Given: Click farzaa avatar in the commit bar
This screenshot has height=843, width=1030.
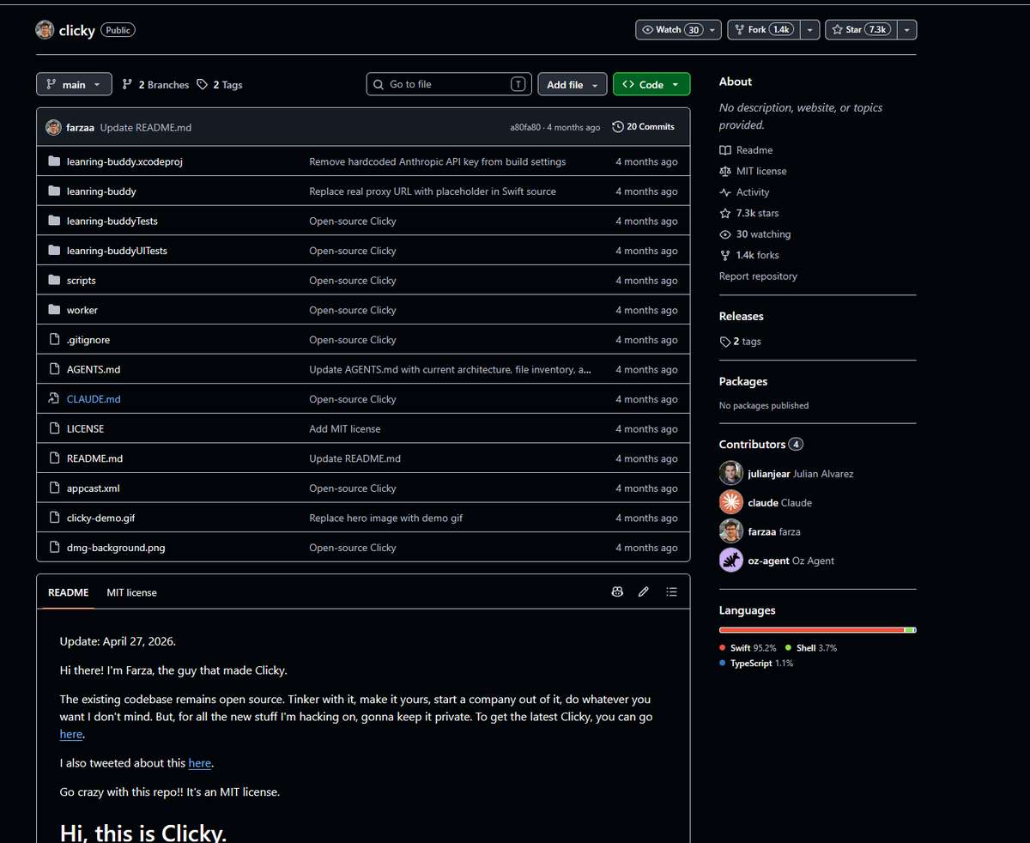Looking at the screenshot, I should [53, 127].
